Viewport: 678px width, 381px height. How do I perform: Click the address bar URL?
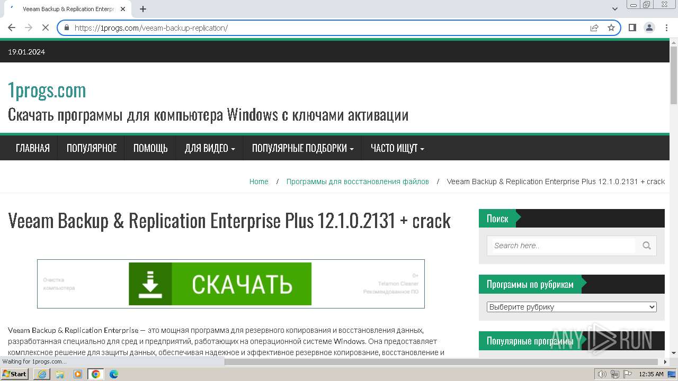pos(151,28)
